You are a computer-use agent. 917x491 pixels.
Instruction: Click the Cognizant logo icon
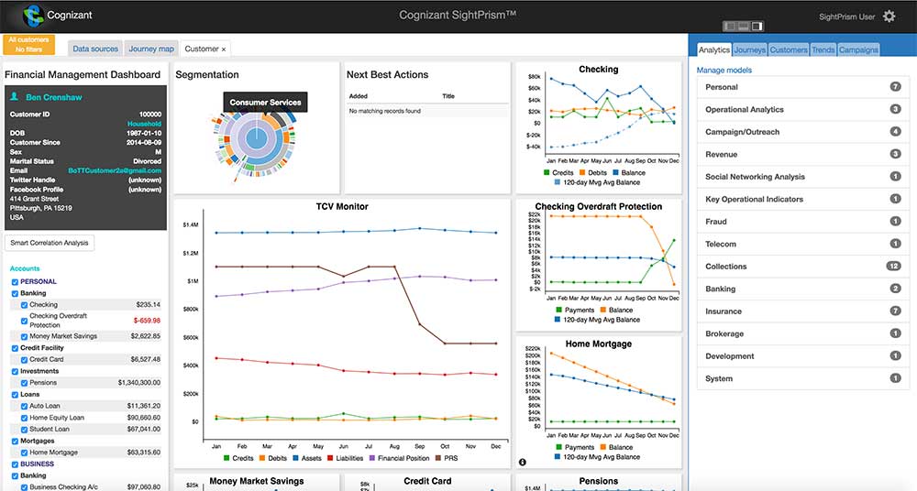pos(33,16)
